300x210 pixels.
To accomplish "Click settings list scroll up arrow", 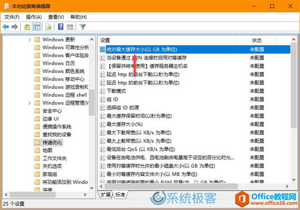I will click(x=294, y=40).
